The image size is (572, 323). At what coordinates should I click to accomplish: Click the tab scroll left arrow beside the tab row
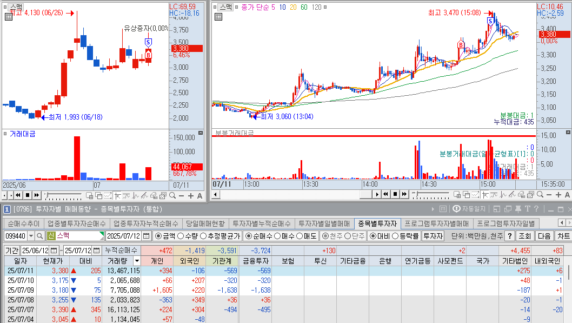click(x=562, y=222)
